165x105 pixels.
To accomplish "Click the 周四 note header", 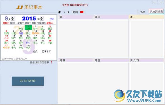I will pos(76,60).
